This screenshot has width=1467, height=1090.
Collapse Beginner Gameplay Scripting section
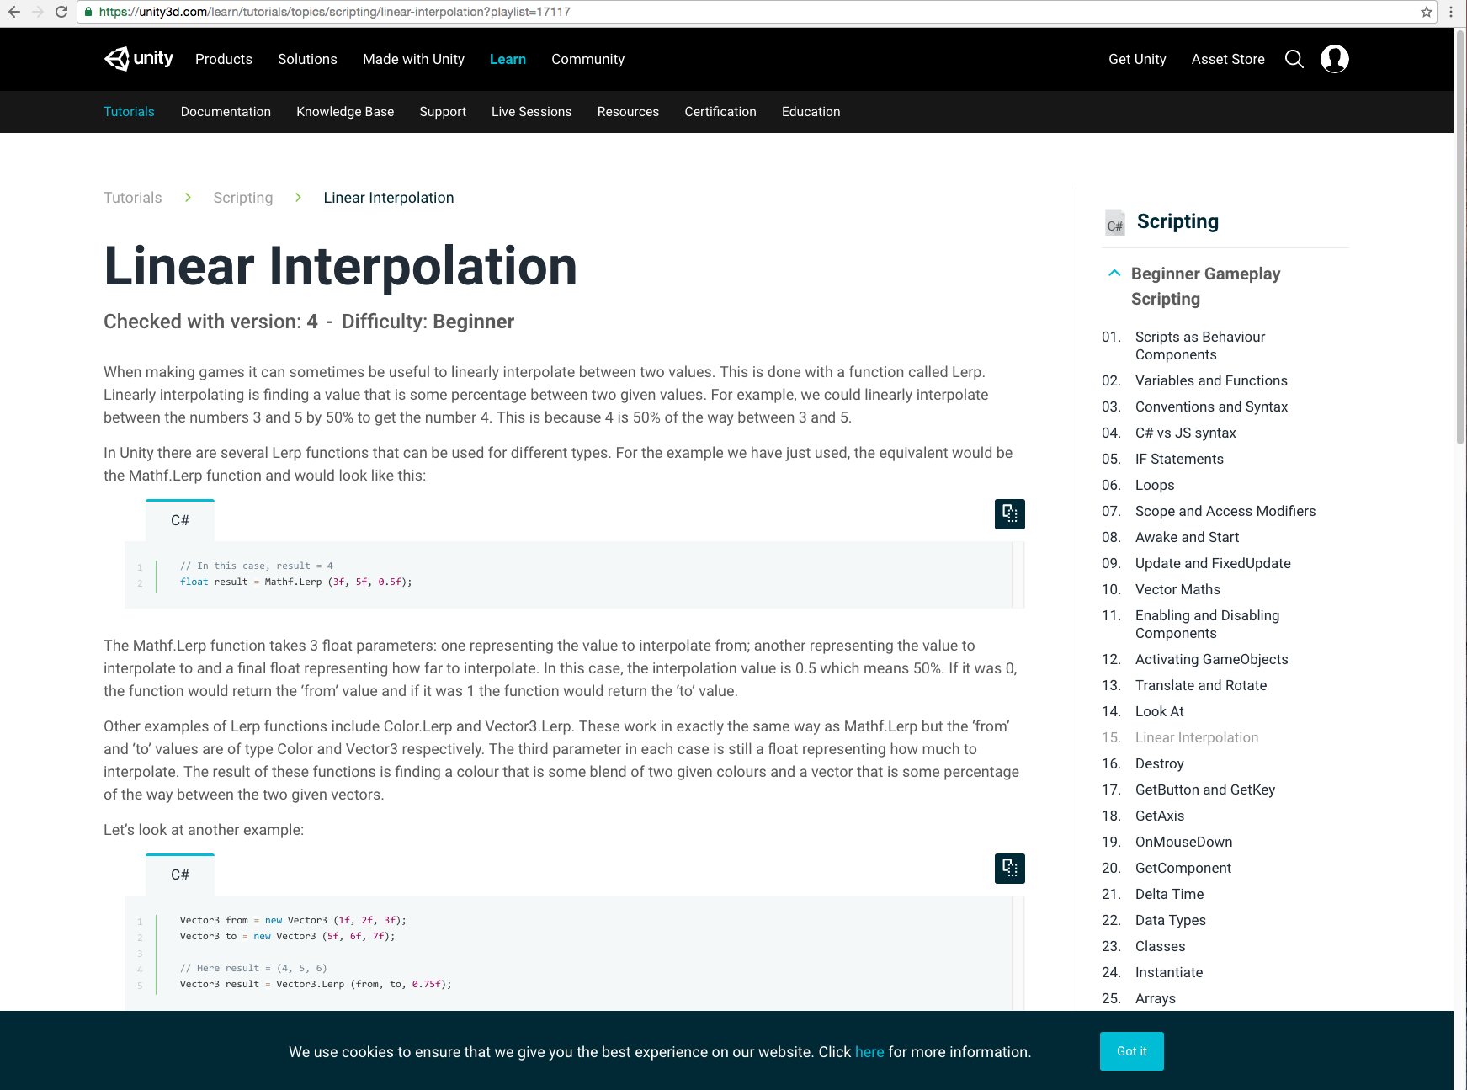(1114, 273)
